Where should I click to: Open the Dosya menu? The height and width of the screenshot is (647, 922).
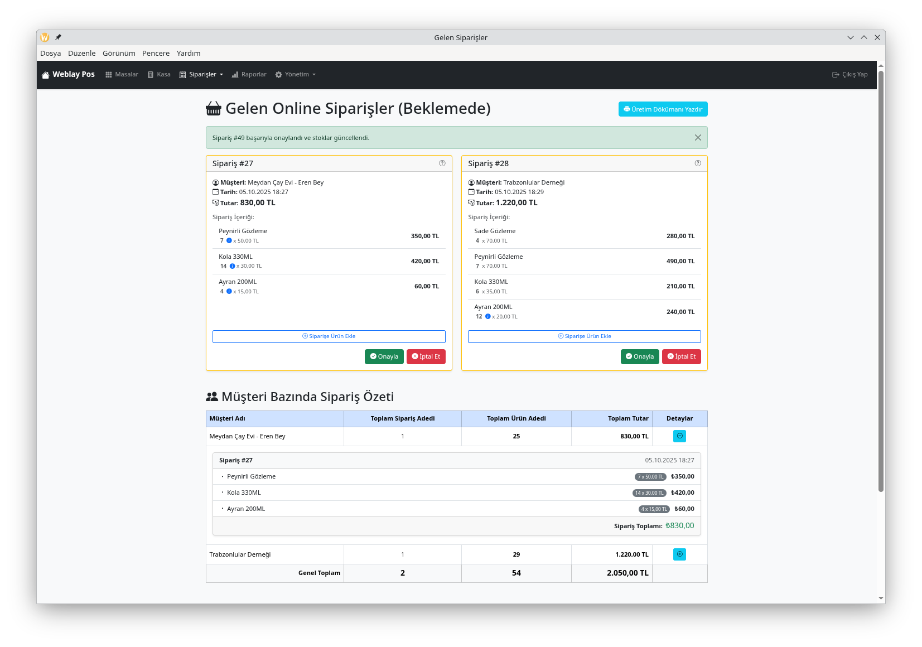pos(50,54)
